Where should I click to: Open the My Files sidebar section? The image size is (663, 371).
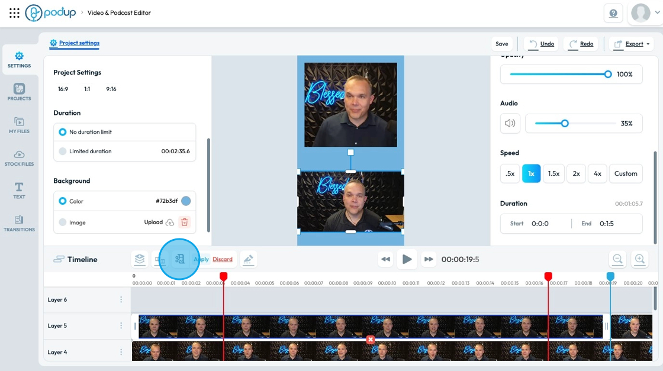(x=19, y=125)
